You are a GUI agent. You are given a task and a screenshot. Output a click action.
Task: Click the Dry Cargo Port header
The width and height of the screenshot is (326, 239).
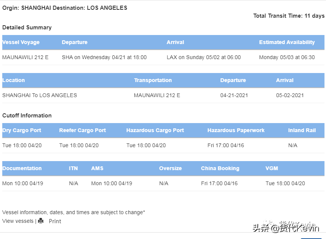[x=22, y=130]
